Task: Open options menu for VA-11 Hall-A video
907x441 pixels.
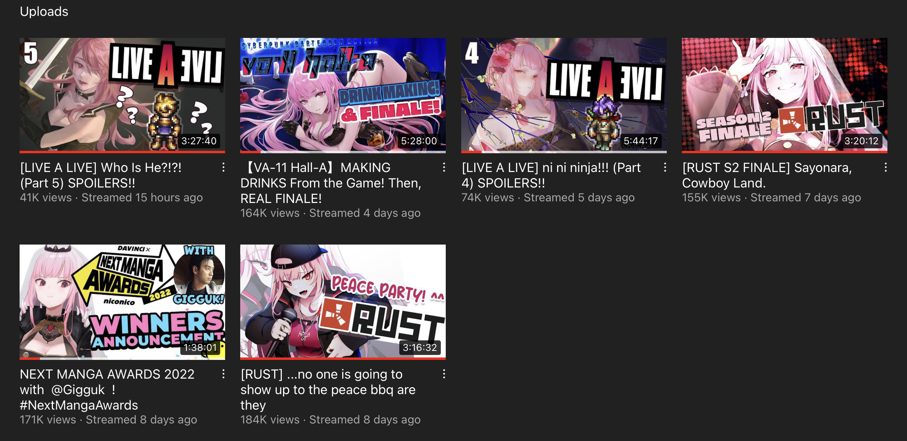Action: [444, 167]
